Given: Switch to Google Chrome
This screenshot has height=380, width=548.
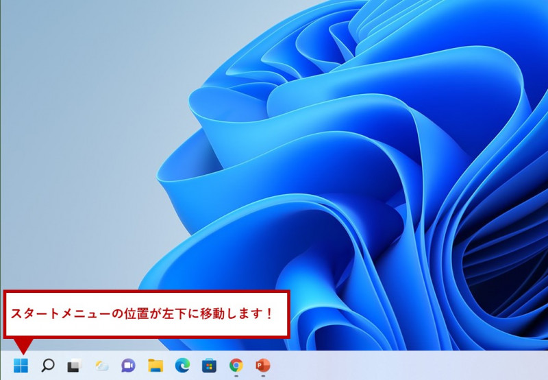Looking at the screenshot, I should (236, 365).
